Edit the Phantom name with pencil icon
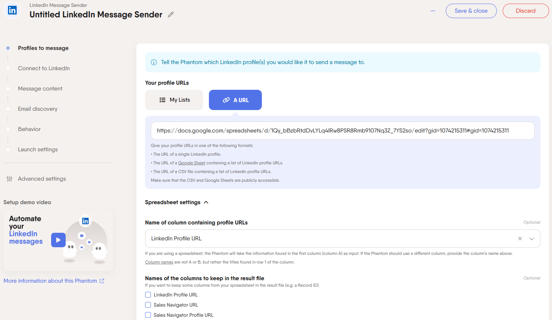Screen dimensions: 552x320 [171, 14]
